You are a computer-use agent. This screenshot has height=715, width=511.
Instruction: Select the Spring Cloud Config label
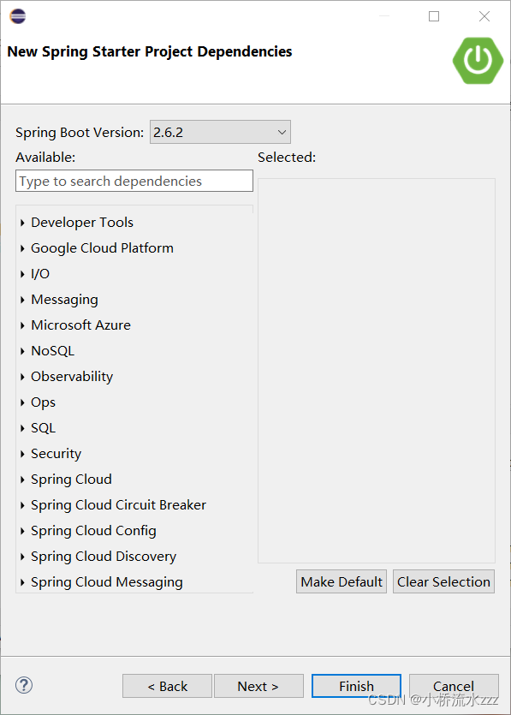(93, 531)
